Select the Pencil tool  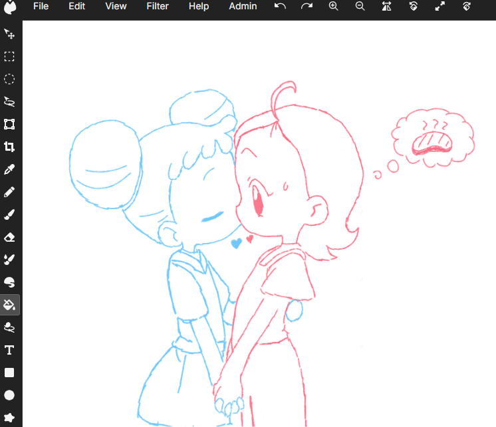coord(9,192)
